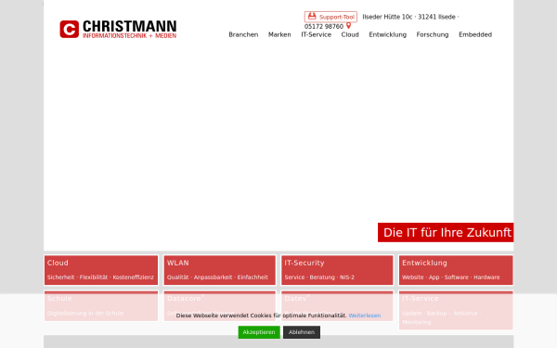
Task: Open the Cloud card with Sicherheit subtitle
Action: click(101, 270)
